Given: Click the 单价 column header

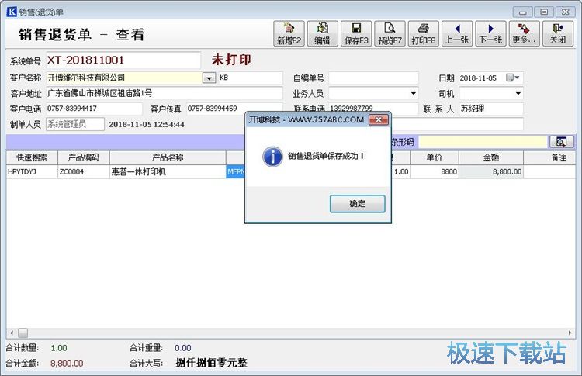Looking at the screenshot, I should [x=435, y=157].
